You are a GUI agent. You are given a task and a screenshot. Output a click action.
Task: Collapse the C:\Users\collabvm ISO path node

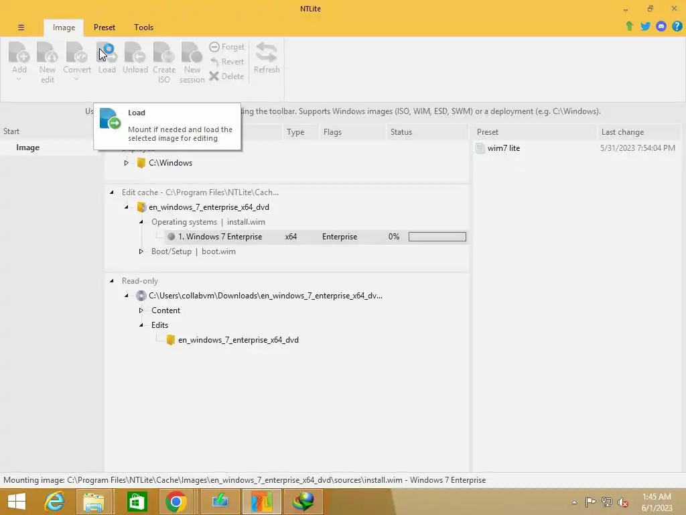point(127,296)
